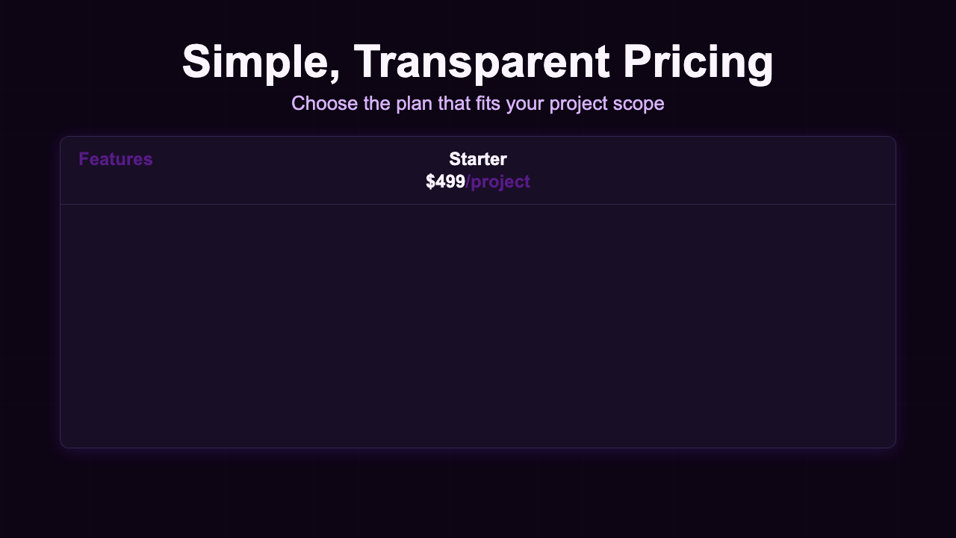
Task: Click the pricing subtitle text
Action: point(478,102)
